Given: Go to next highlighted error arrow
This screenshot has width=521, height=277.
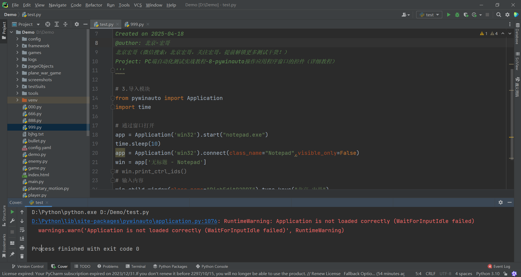Looking at the screenshot, I should pos(510,33).
